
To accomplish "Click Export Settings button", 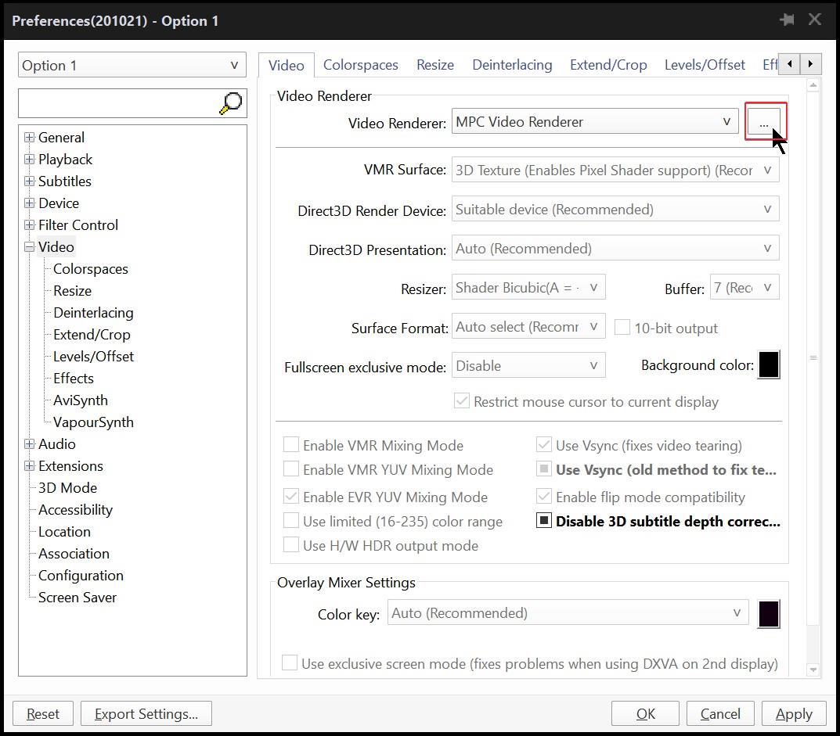I will [x=146, y=713].
